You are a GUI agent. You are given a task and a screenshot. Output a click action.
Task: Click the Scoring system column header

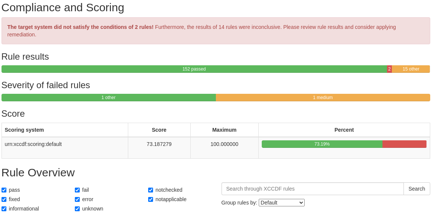click(65, 130)
